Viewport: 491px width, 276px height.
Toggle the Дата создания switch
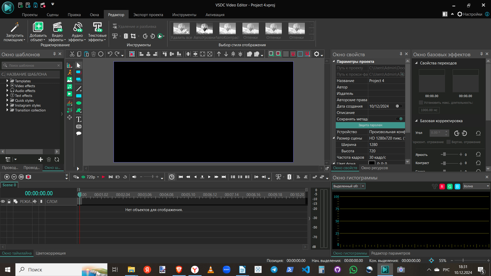tap(398, 106)
